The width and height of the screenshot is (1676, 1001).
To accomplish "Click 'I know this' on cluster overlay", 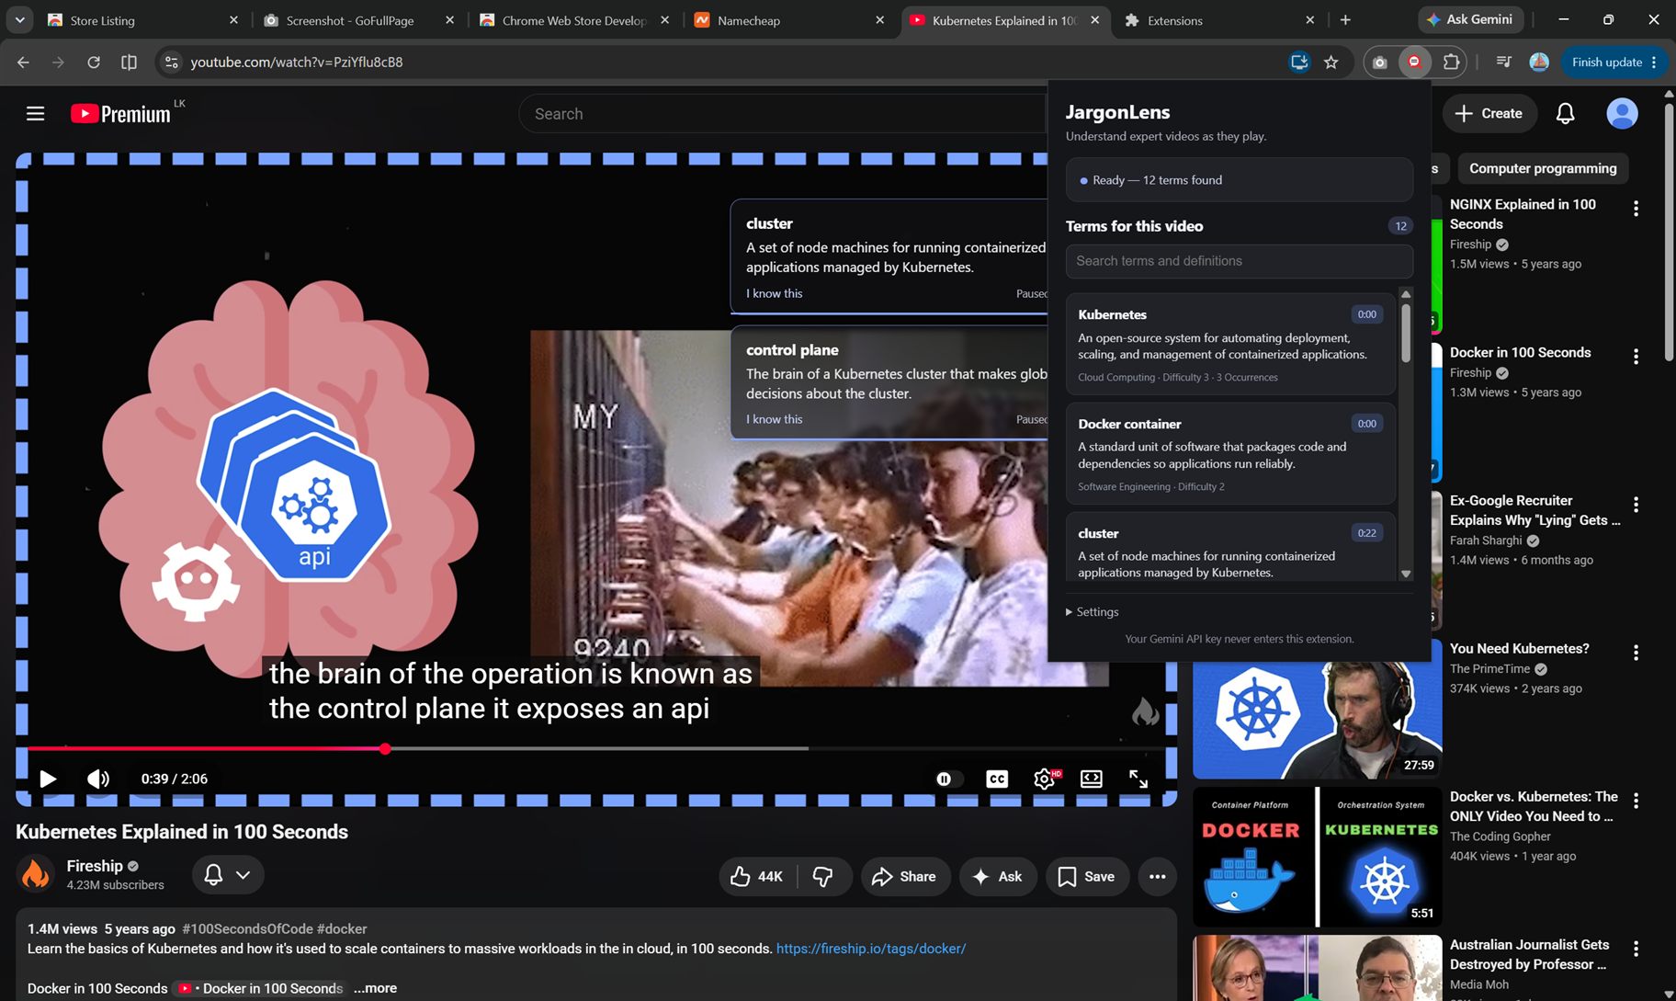I will pyautogui.click(x=774, y=293).
